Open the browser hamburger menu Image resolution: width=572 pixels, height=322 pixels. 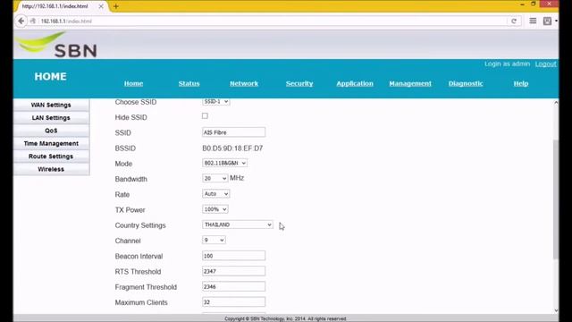pyautogui.click(x=533, y=21)
